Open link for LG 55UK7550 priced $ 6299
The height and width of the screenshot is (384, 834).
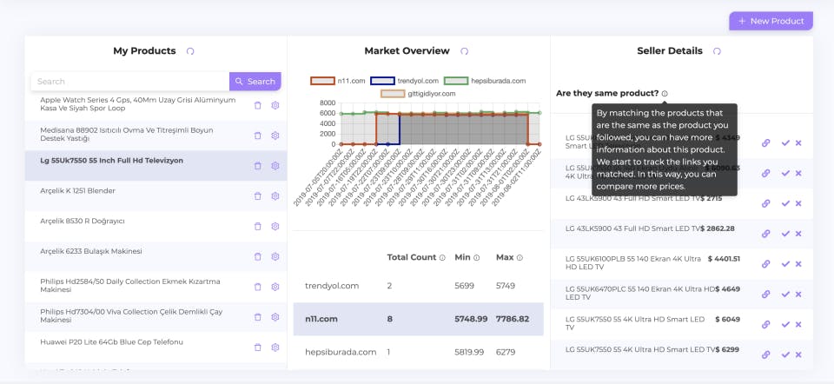click(x=766, y=354)
